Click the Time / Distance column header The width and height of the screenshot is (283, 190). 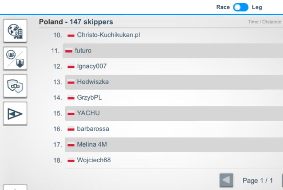tap(264, 22)
